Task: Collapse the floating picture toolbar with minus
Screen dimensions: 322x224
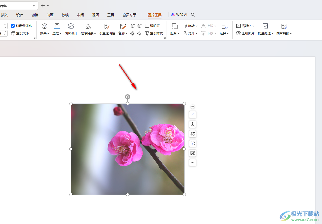Action: (193, 107)
